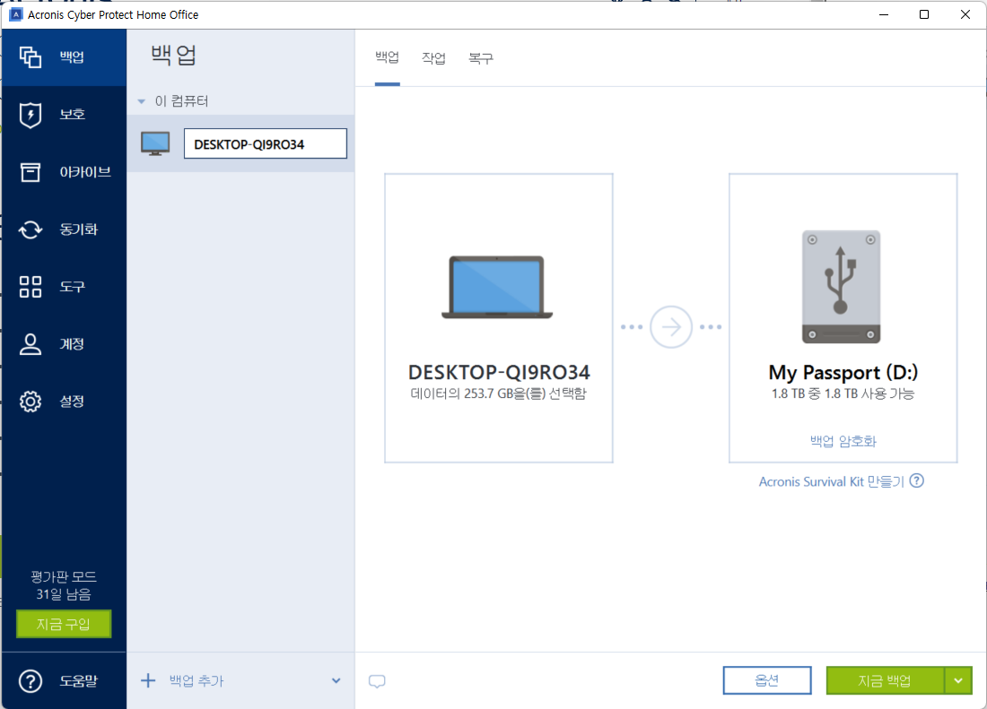Open the 계정 account section

pyautogui.click(x=63, y=344)
